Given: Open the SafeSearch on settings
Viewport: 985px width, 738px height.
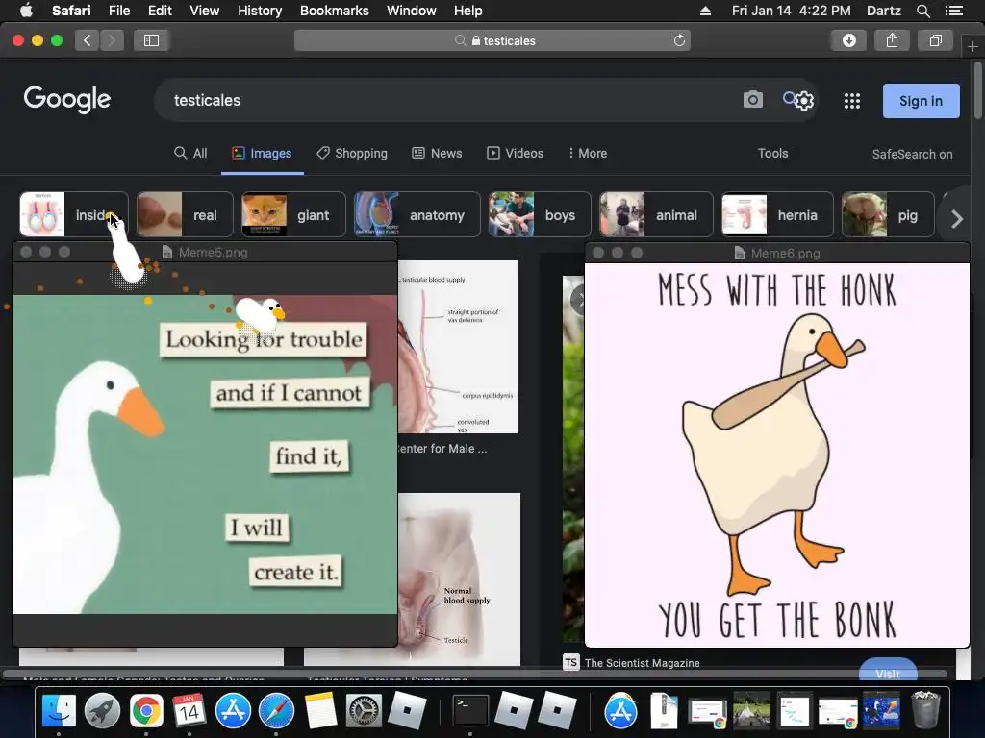Looking at the screenshot, I should [x=912, y=155].
